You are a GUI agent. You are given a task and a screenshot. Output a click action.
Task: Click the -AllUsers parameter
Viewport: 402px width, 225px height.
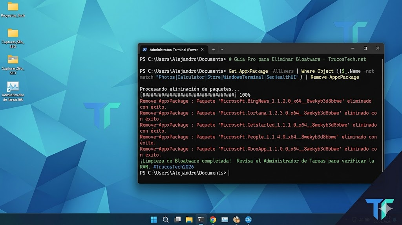282,71
